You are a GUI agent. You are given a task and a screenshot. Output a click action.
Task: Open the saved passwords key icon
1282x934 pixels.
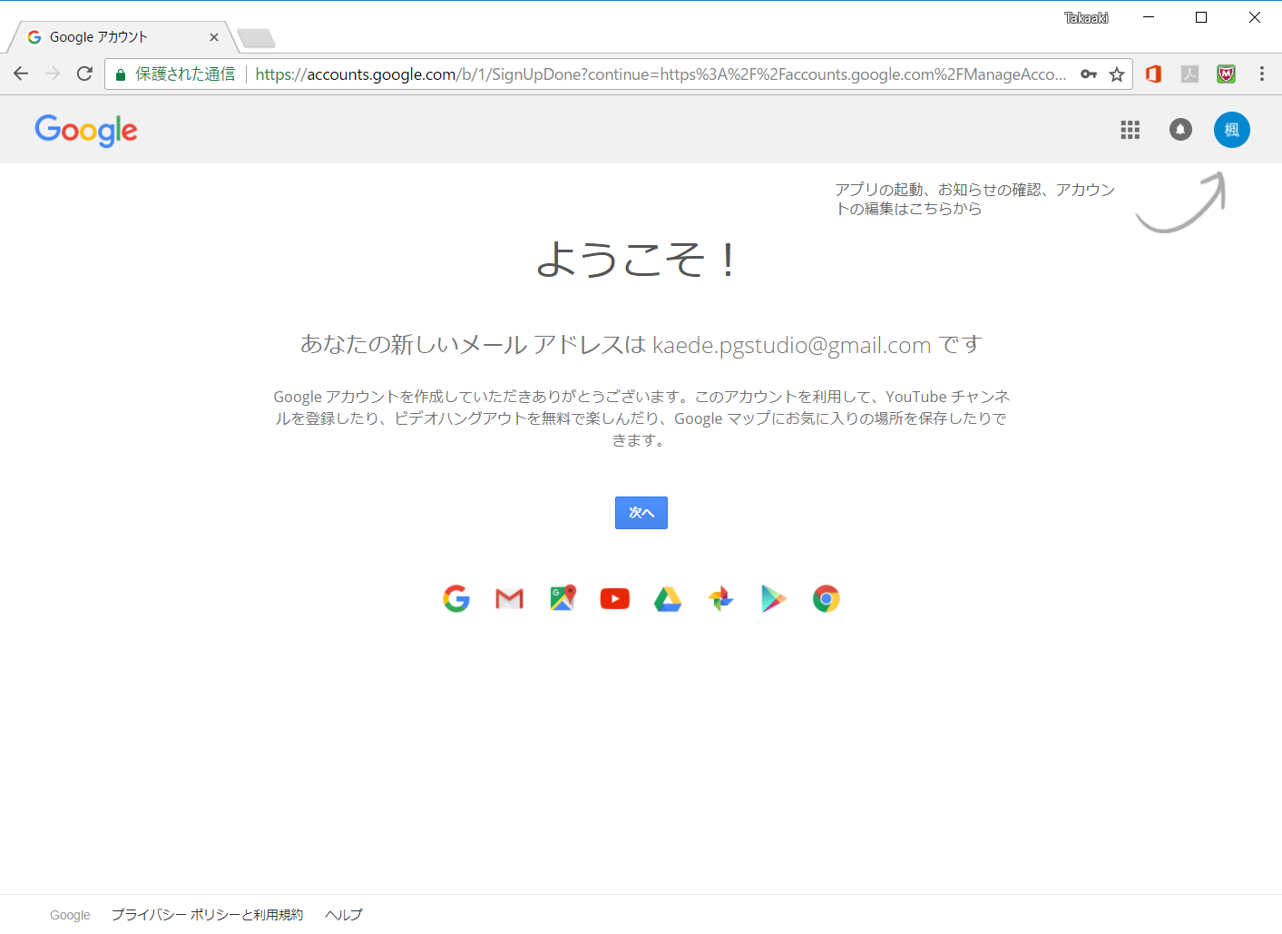1089,74
